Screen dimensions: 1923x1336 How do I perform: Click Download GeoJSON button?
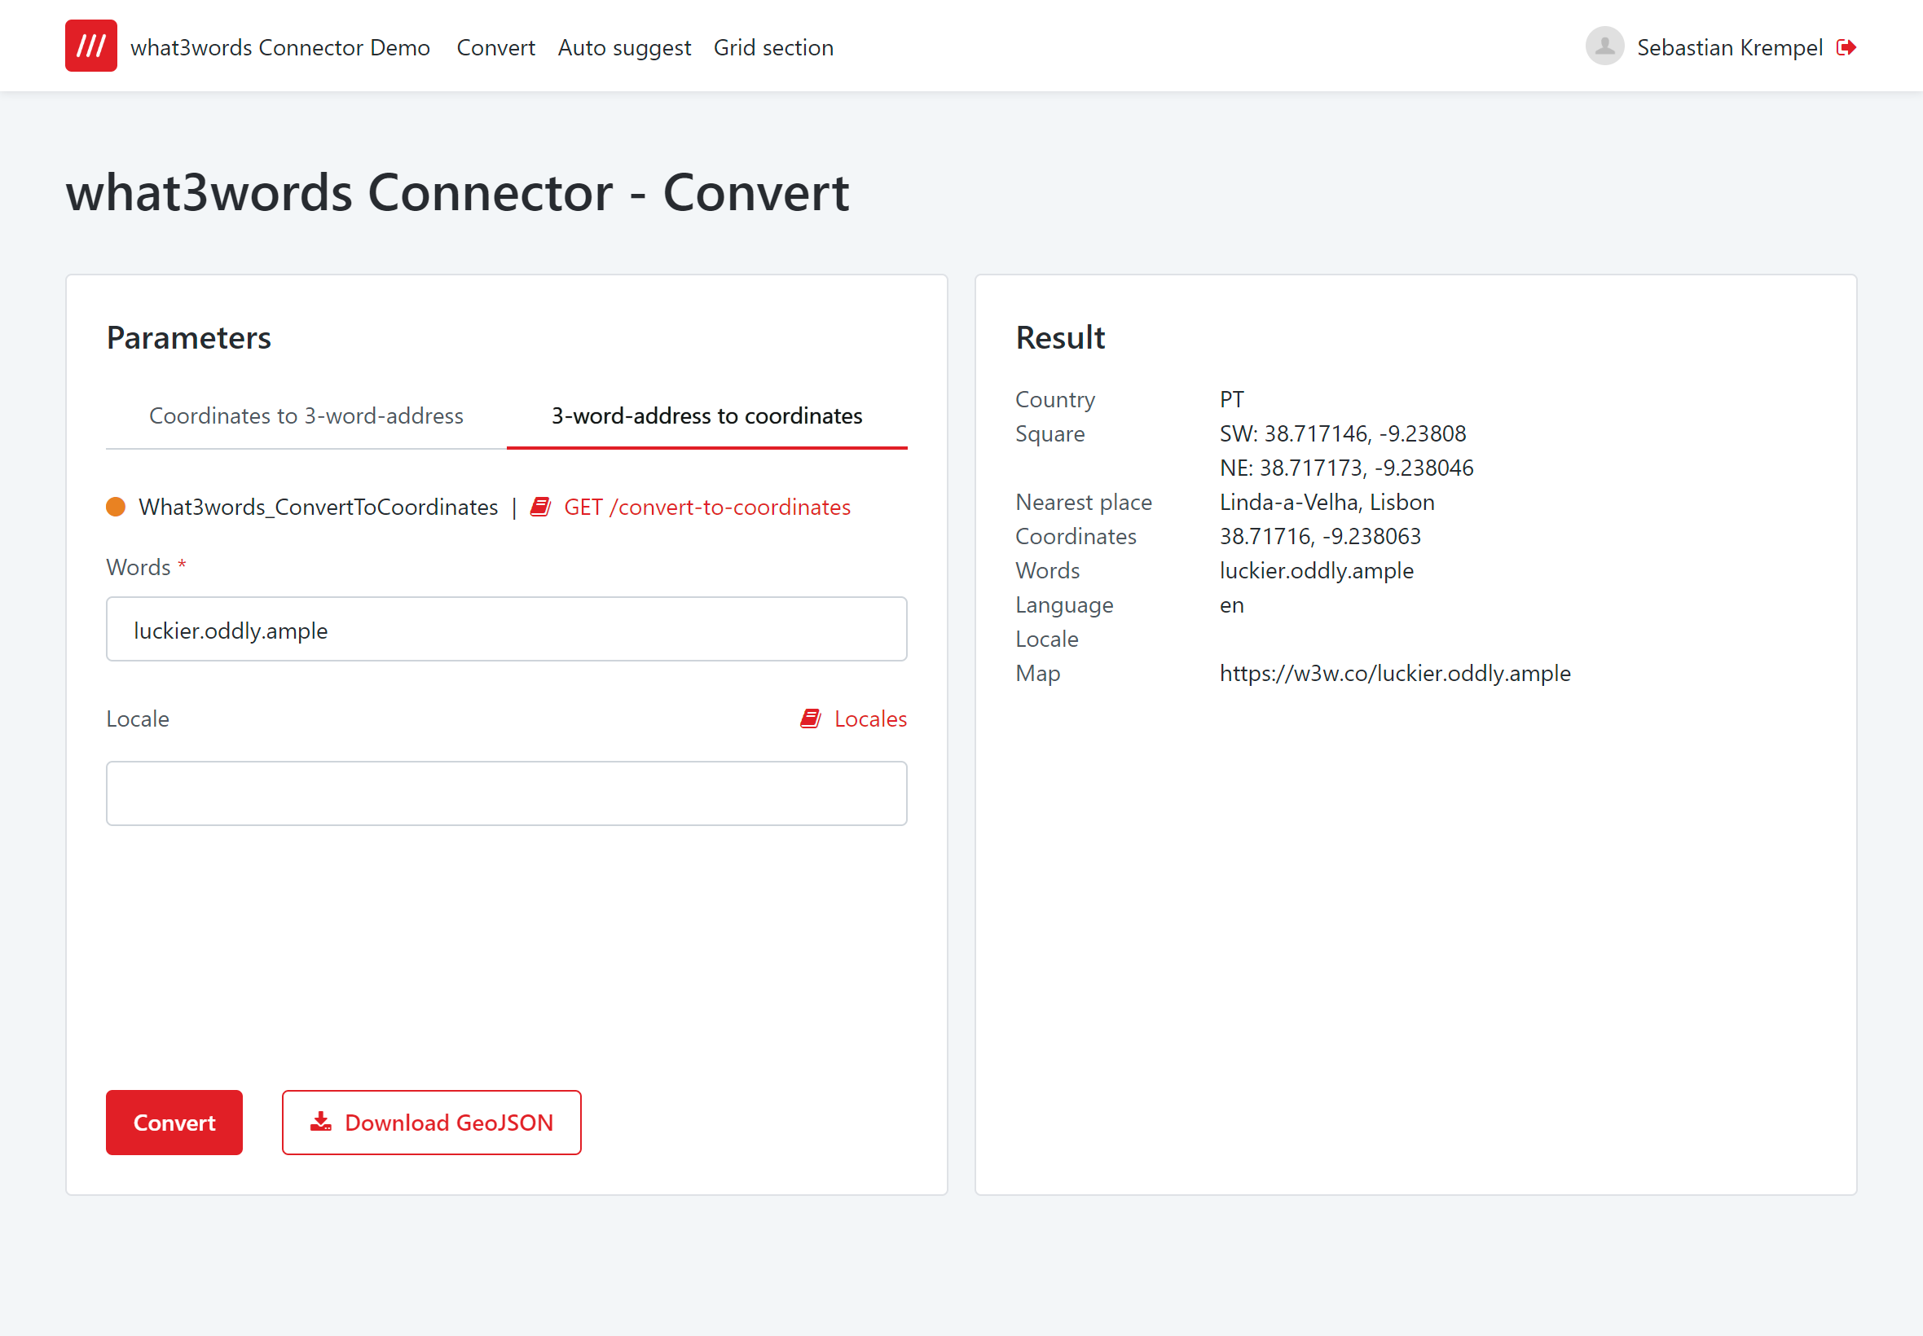pos(431,1123)
